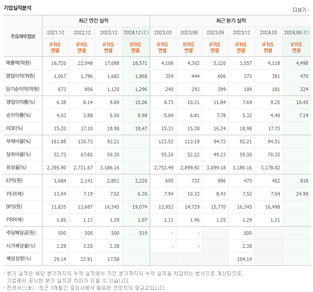The width and height of the screenshot is (313, 292).
Task: Click the 161.88 debt ratio value
Action: [59, 141]
